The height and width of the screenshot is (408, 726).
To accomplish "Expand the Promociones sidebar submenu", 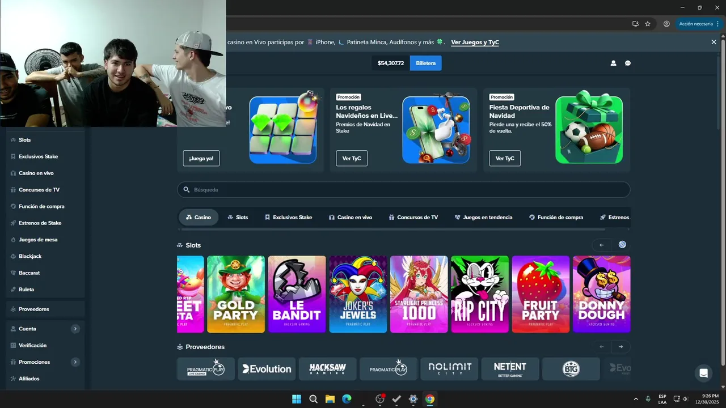I will point(75,362).
